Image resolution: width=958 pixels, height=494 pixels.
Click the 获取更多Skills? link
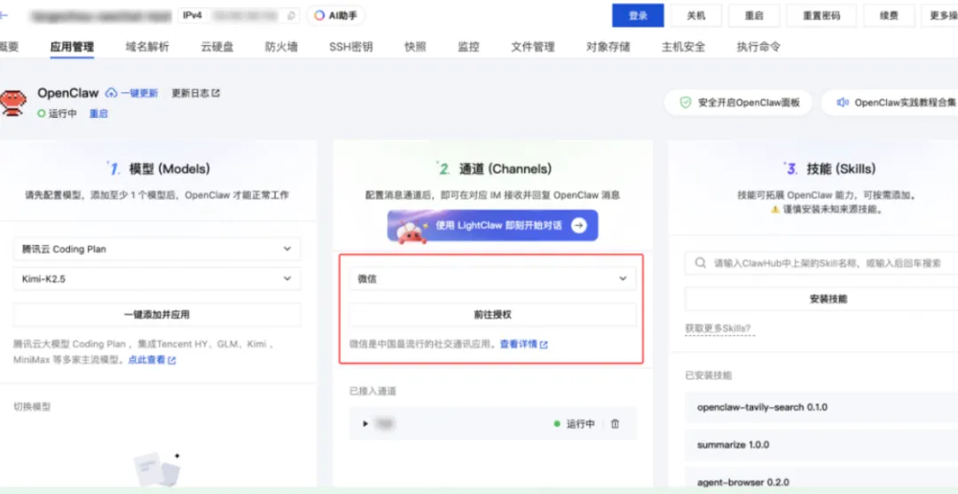(718, 328)
